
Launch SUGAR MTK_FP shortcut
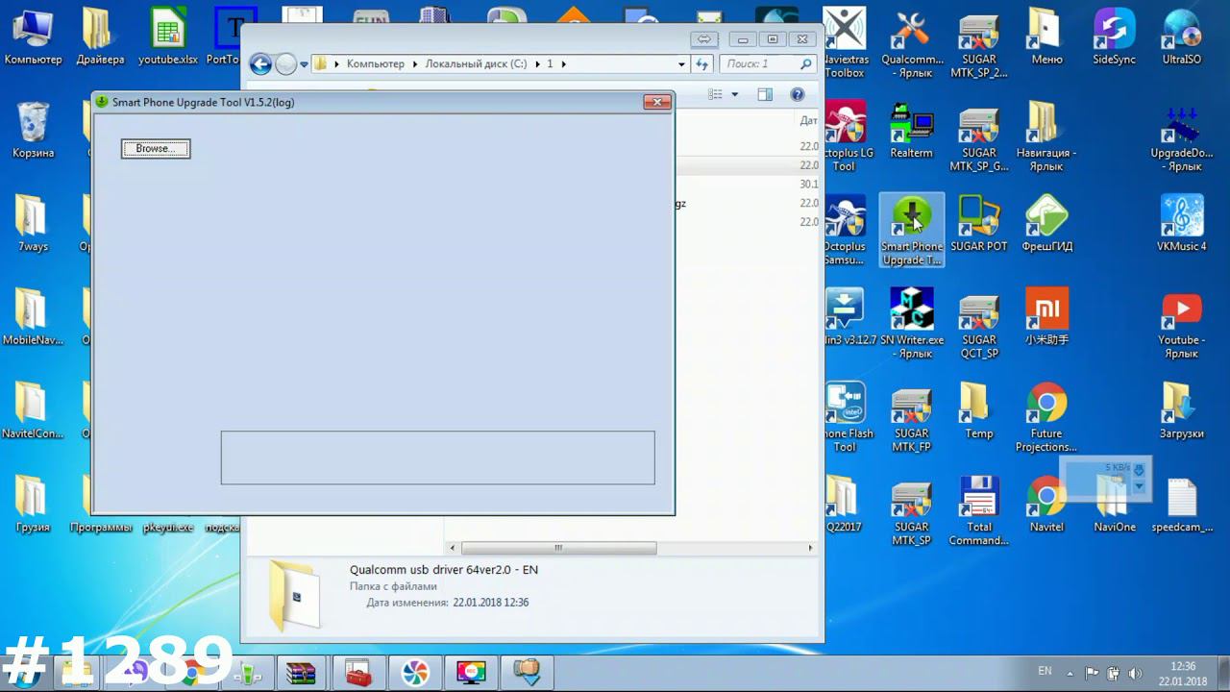click(912, 417)
